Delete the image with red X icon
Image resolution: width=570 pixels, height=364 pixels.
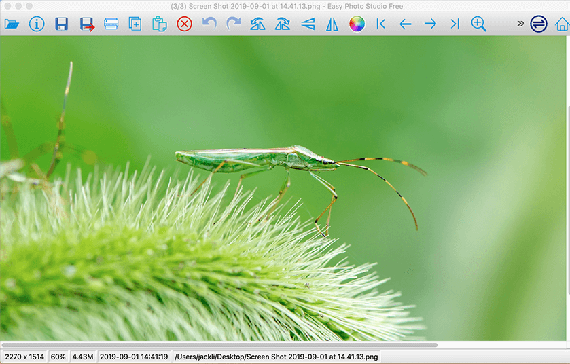tap(184, 24)
